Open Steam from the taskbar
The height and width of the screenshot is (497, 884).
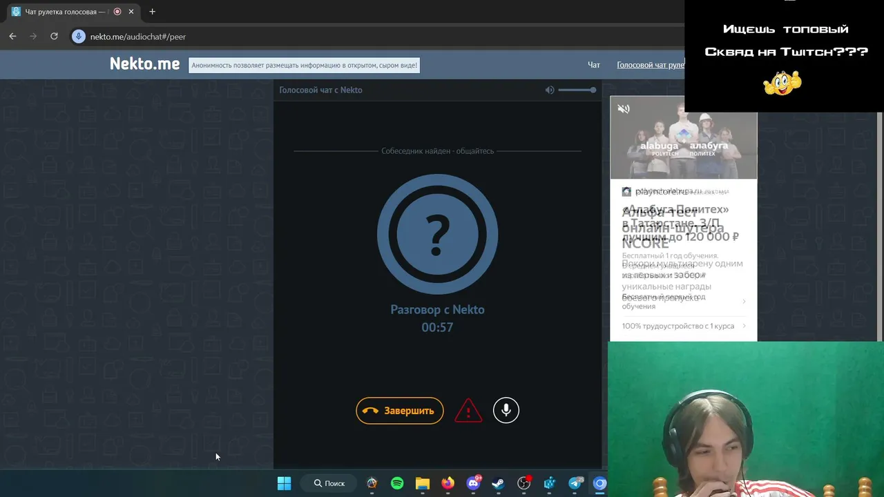pyautogui.click(x=498, y=483)
